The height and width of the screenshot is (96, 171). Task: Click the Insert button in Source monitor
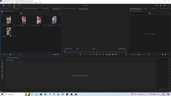click(107, 54)
